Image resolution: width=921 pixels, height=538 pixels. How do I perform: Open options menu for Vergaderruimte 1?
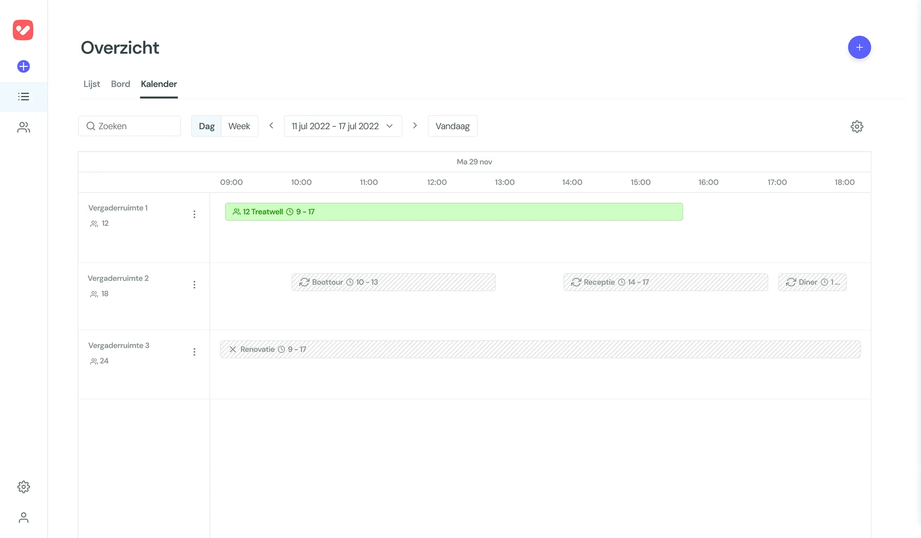point(195,214)
